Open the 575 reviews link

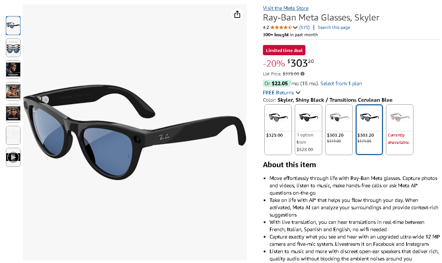pyautogui.click(x=304, y=27)
